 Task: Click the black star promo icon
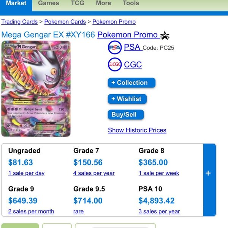165,35
